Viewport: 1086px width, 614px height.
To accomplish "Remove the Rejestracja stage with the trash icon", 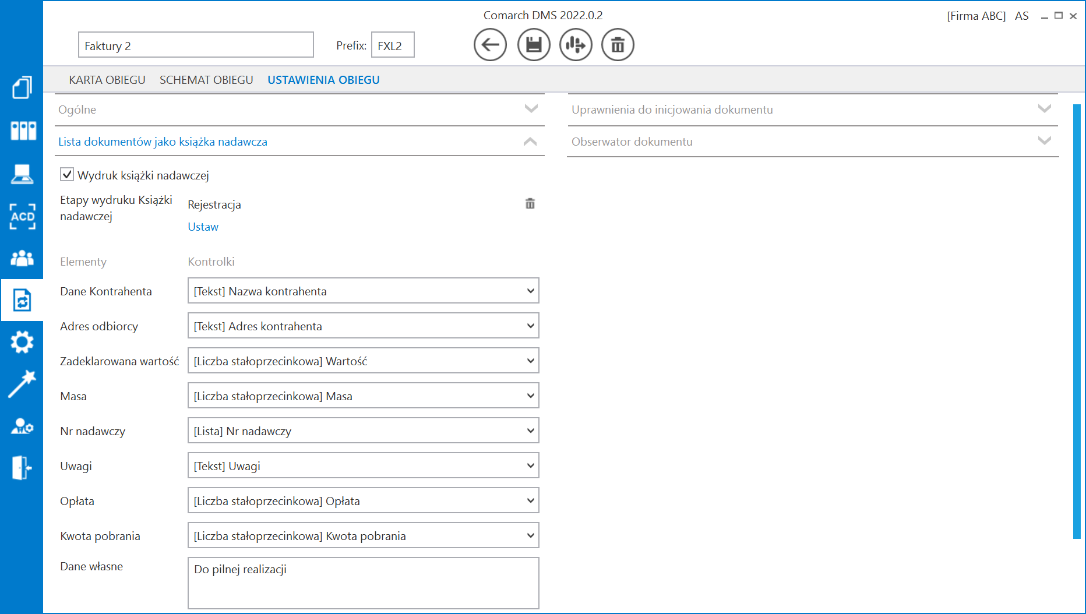I will [x=530, y=204].
